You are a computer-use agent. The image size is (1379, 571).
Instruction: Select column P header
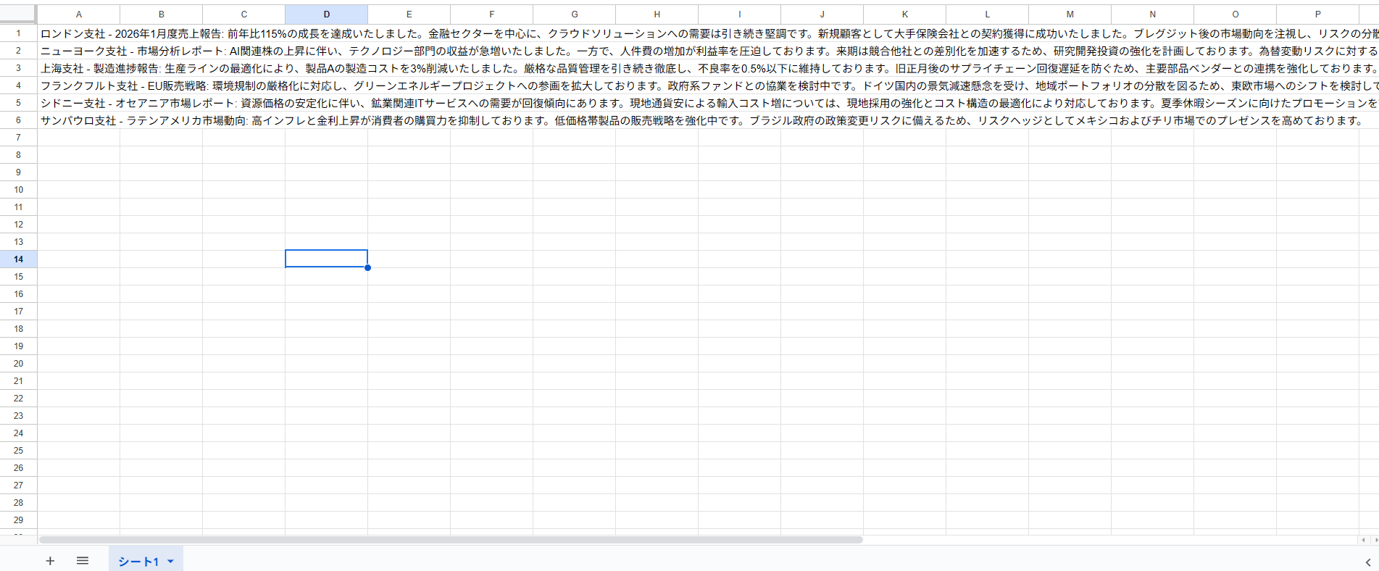tap(1317, 14)
